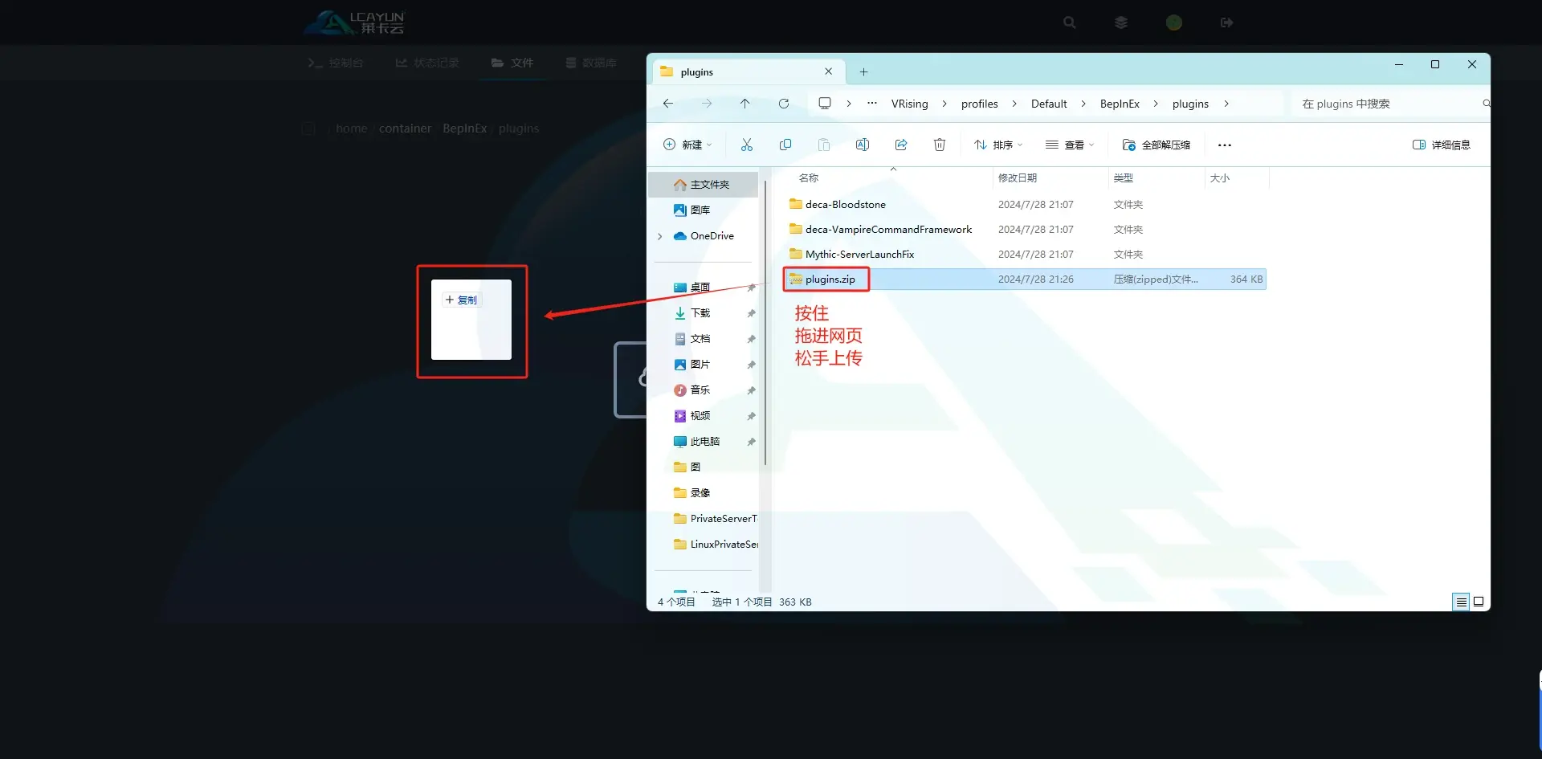The height and width of the screenshot is (759, 1542).
Task: Switch to large thumbnails view icon in status bar
Action: coord(1479,602)
